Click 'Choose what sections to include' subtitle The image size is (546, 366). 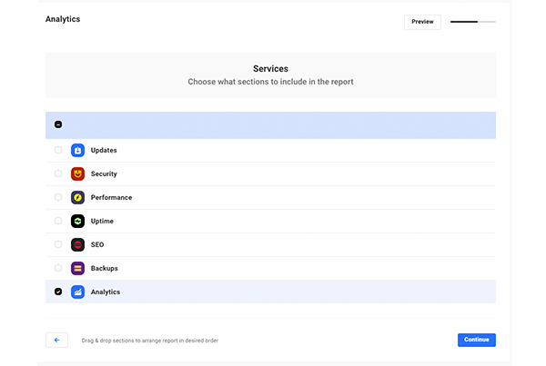pos(270,82)
